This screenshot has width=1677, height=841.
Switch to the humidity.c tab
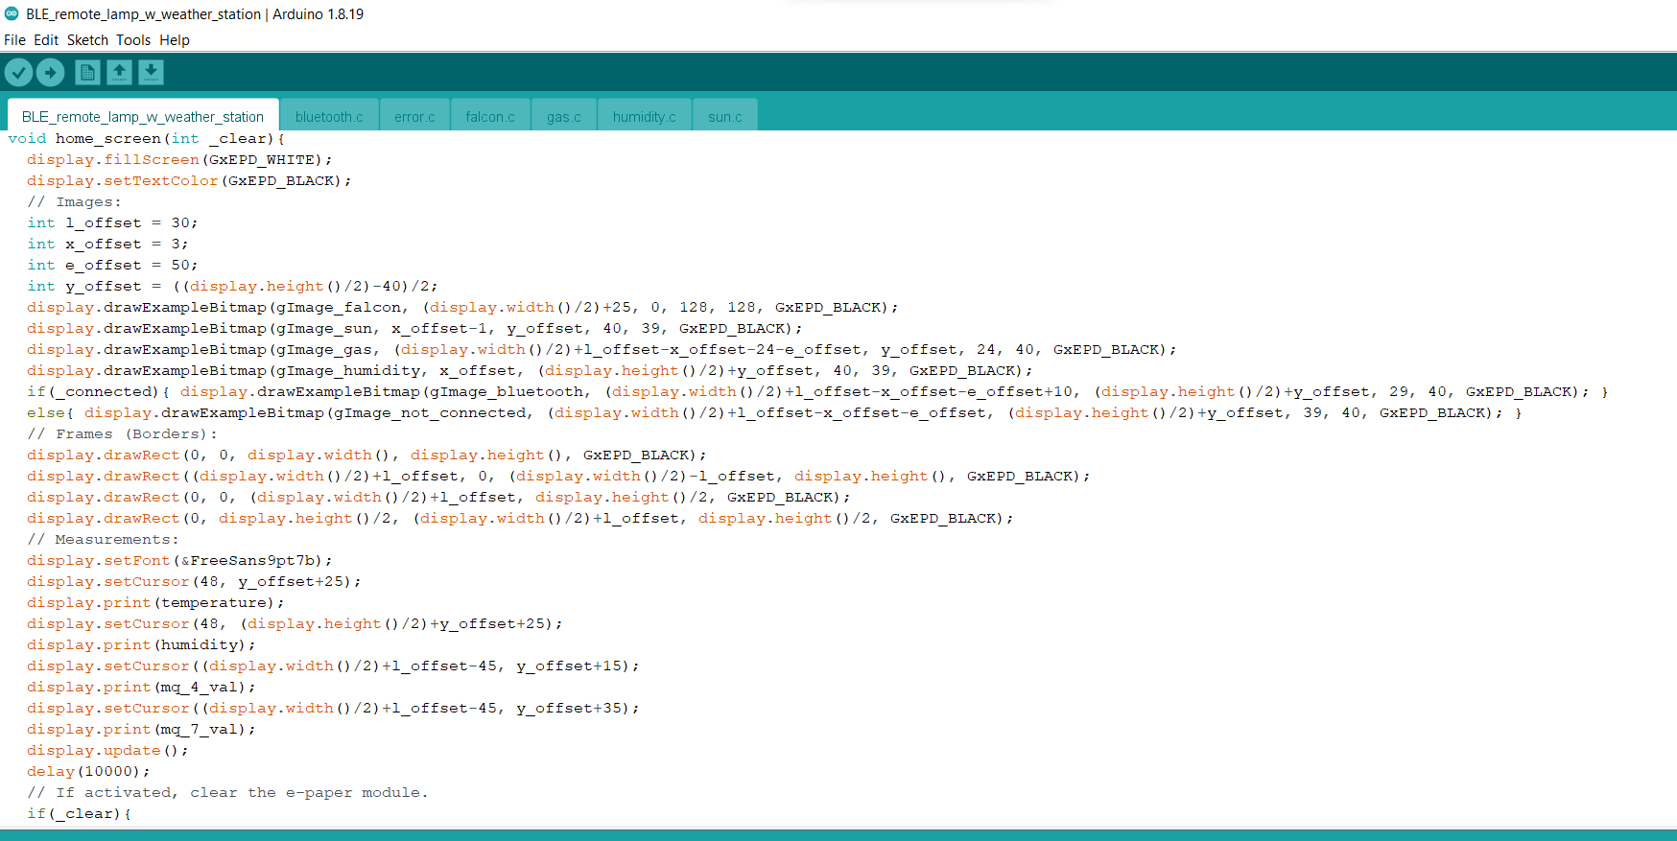(645, 116)
